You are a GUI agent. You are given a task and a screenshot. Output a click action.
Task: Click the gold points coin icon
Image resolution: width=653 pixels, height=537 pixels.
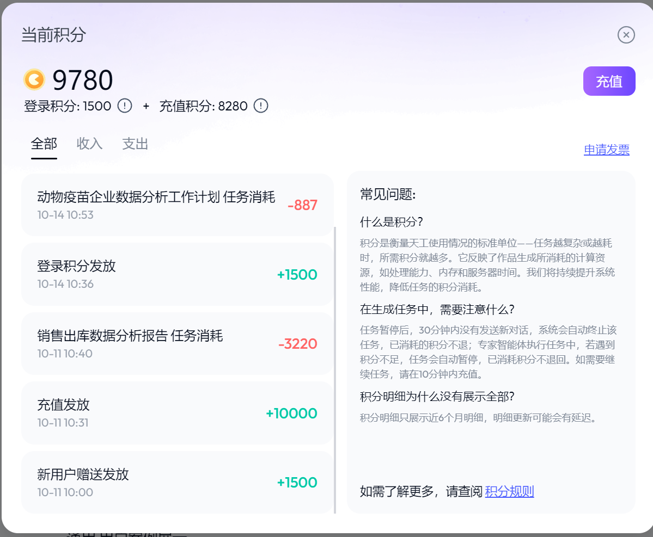coord(34,79)
